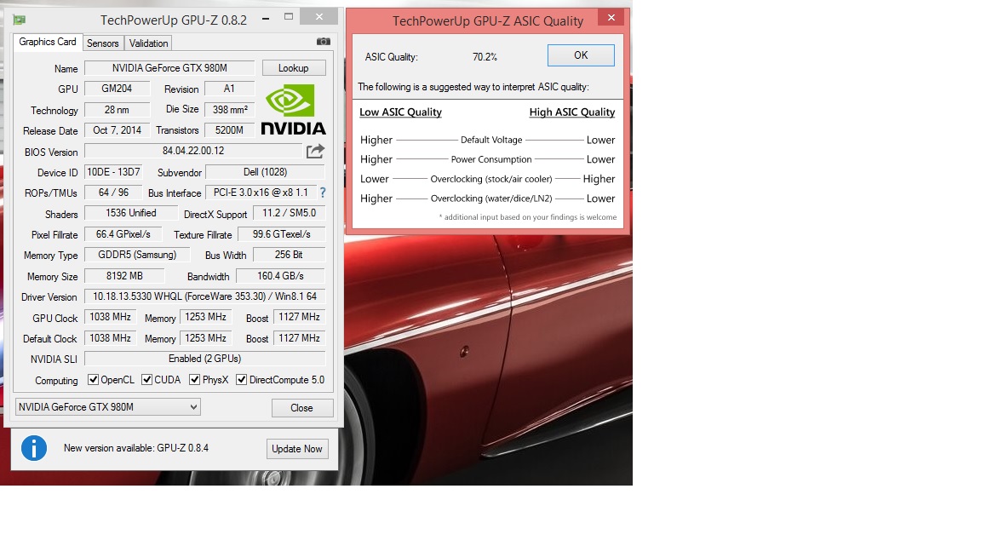981x552 pixels.
Task: Click the Memory field in GPU Clock row
Action: (x=205, y=317)
